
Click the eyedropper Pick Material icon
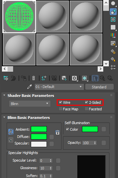[x=29, y=87]
